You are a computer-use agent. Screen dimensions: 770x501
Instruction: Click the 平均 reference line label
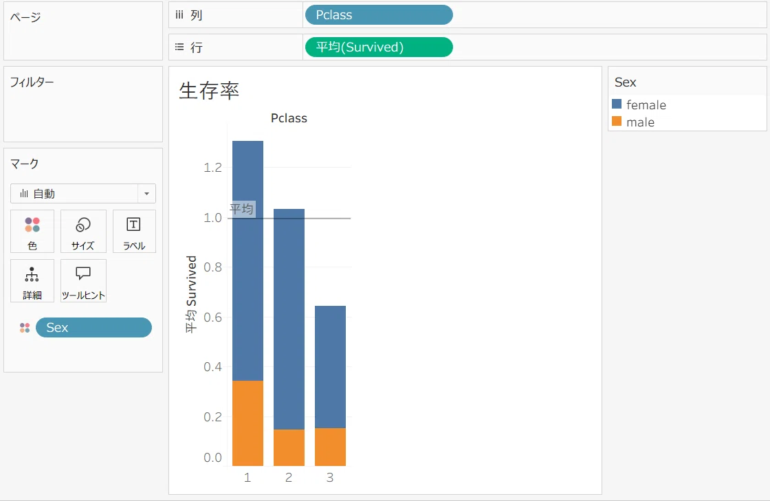pos(241,209)
